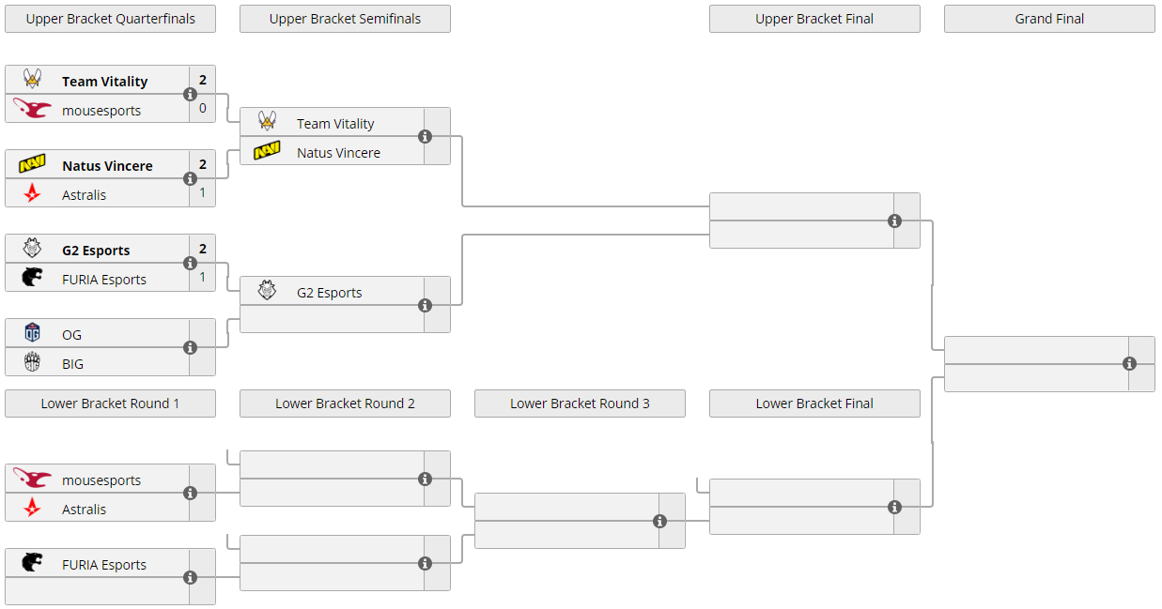The height and width of the screenshot is (609, 1162).
Task: Show info for G2 Esports semifinal match
Action: tap(425, 306)
